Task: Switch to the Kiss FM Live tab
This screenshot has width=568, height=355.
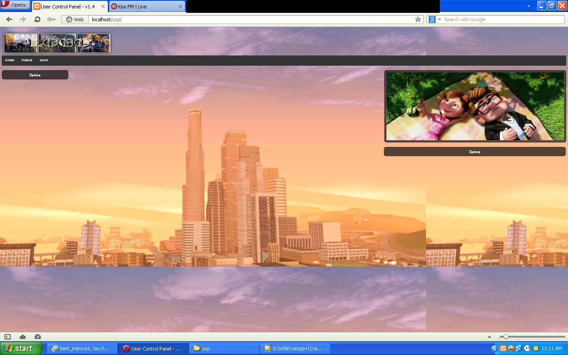Action: tap(146, 7)
